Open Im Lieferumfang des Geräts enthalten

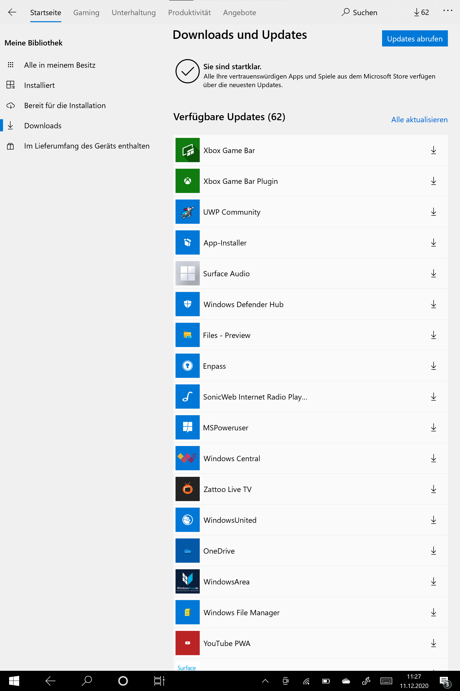(87, 146)
